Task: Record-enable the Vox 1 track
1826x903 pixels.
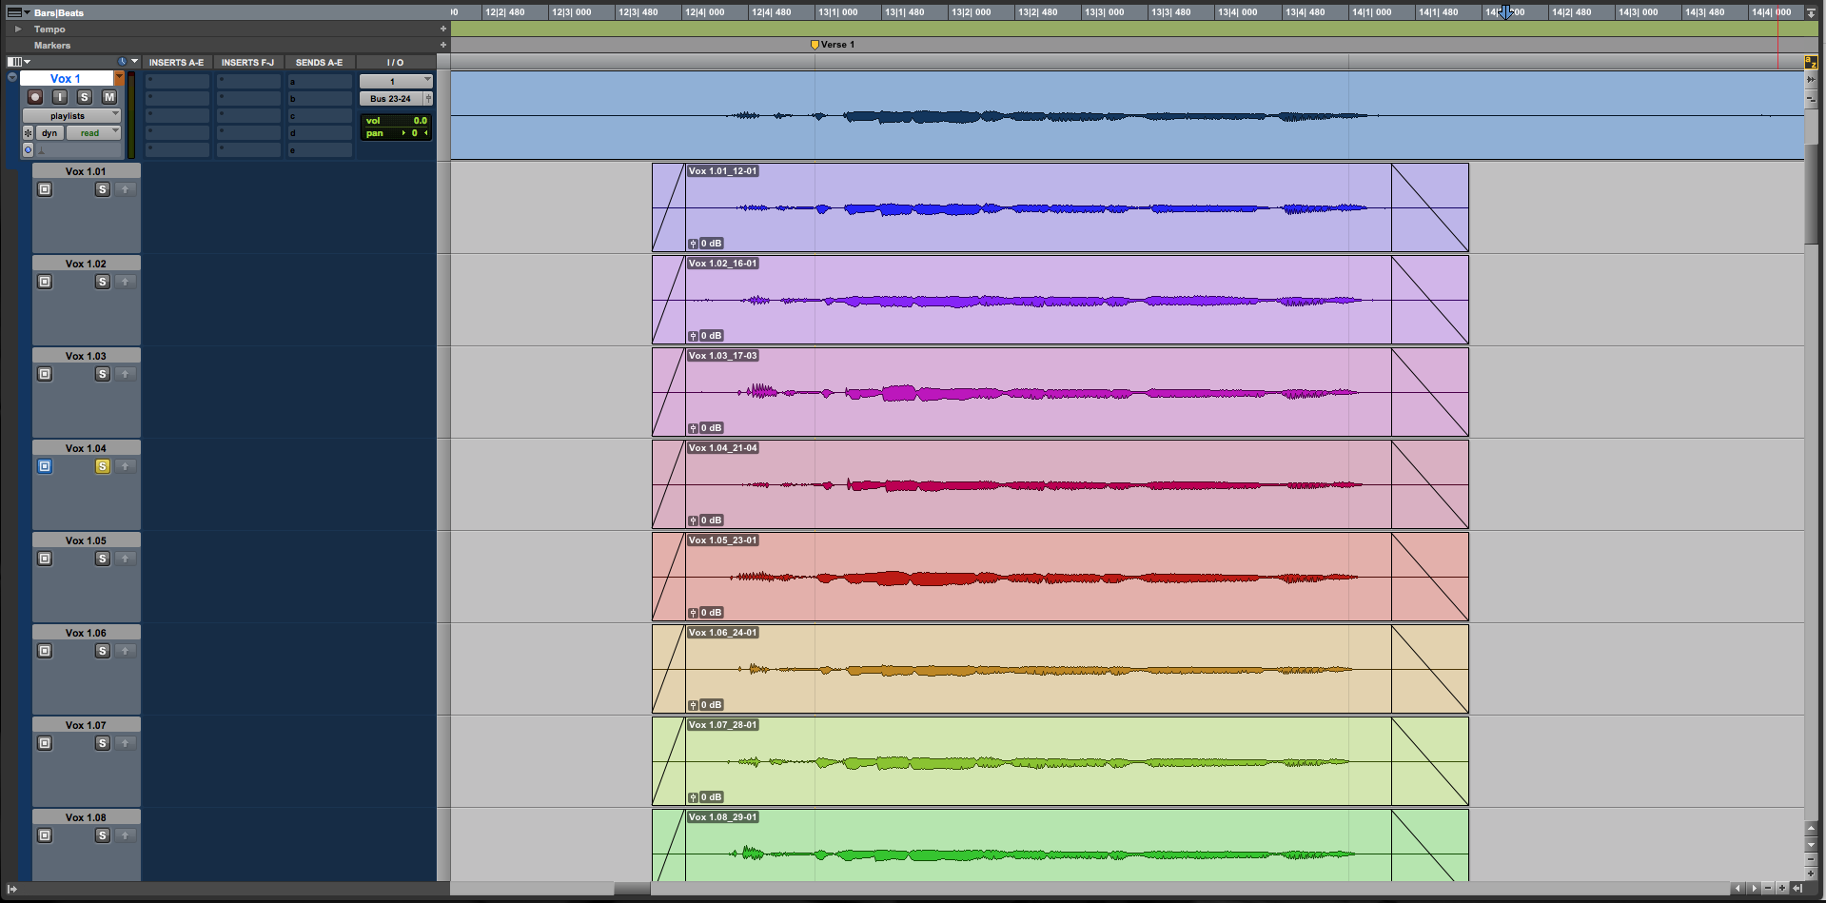Action: point(35,97)
